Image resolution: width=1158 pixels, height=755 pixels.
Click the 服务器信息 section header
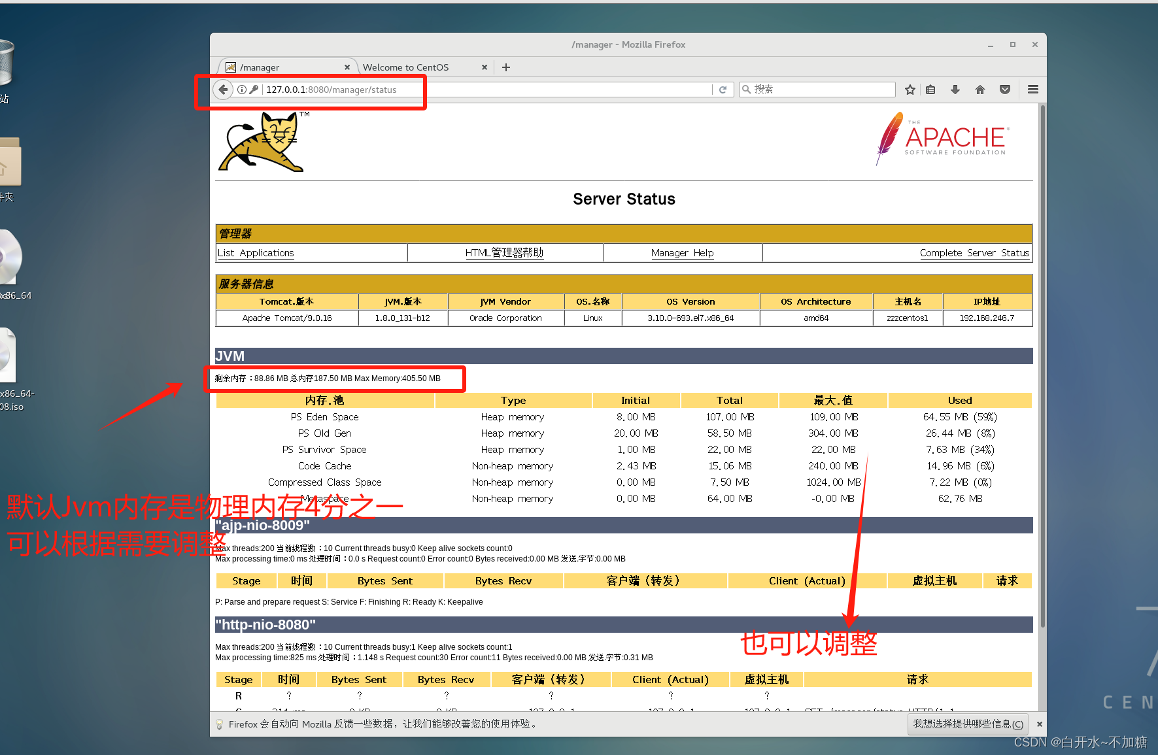coord(624,284)
